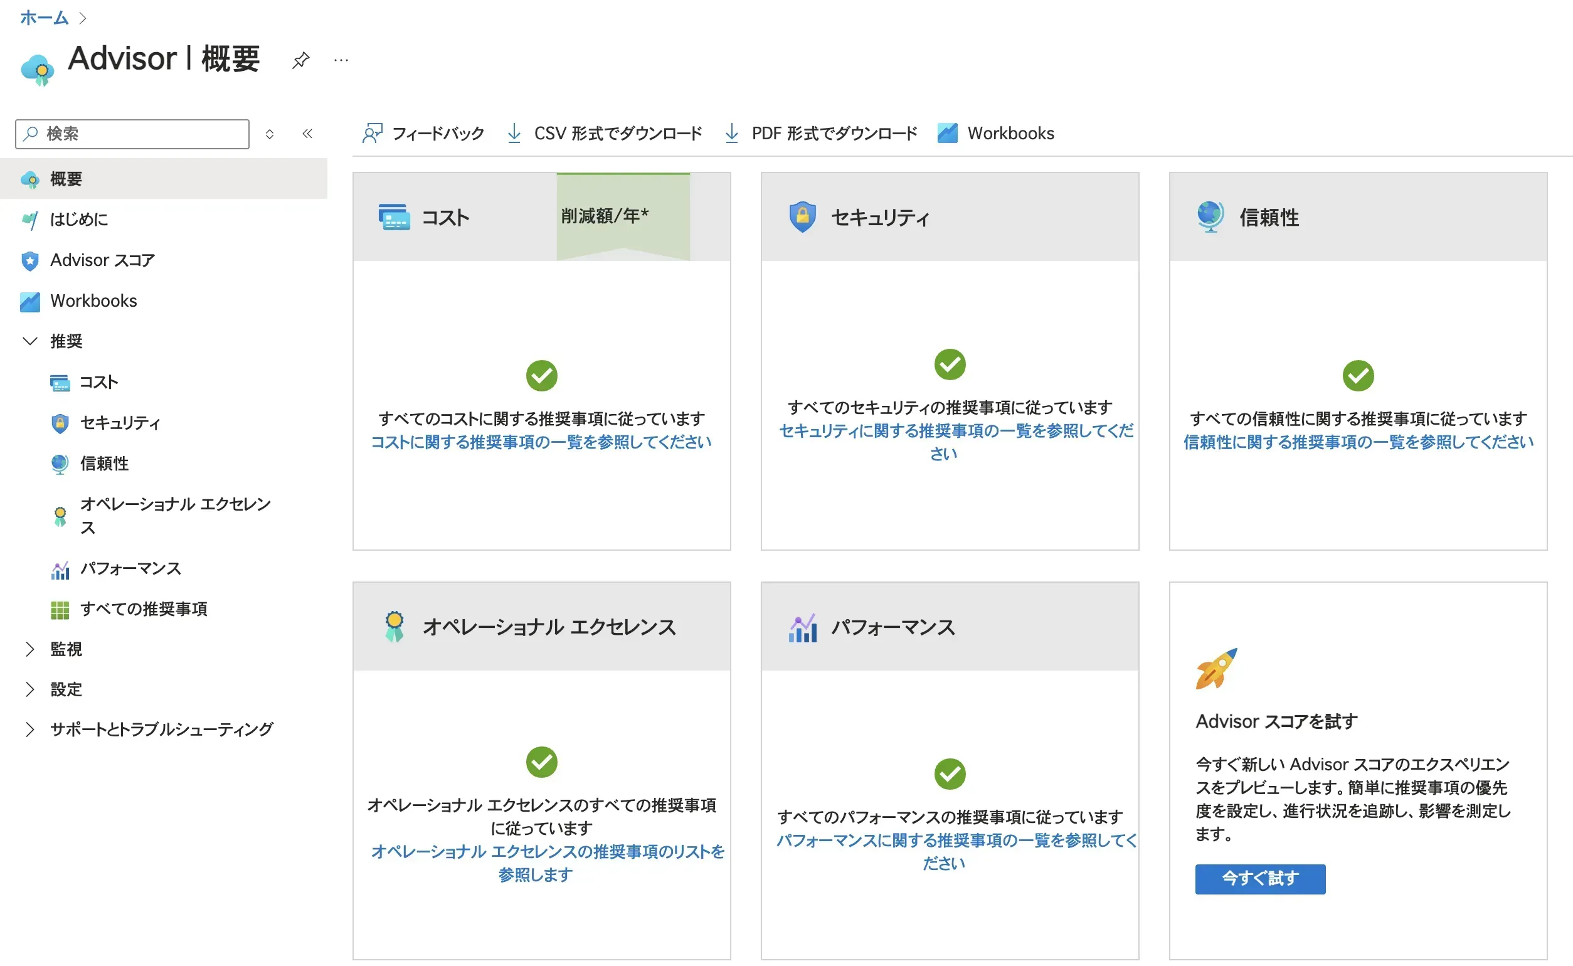Image resolution: width=1573 pixels, height=966 pixels.
Task: Click the Workbooks toolbar icon
Action: [947, 133]
